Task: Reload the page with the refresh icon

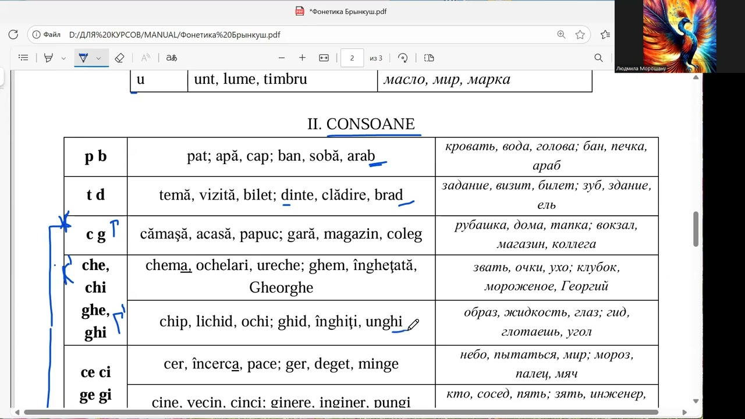Action: click(x=13, y=35)
